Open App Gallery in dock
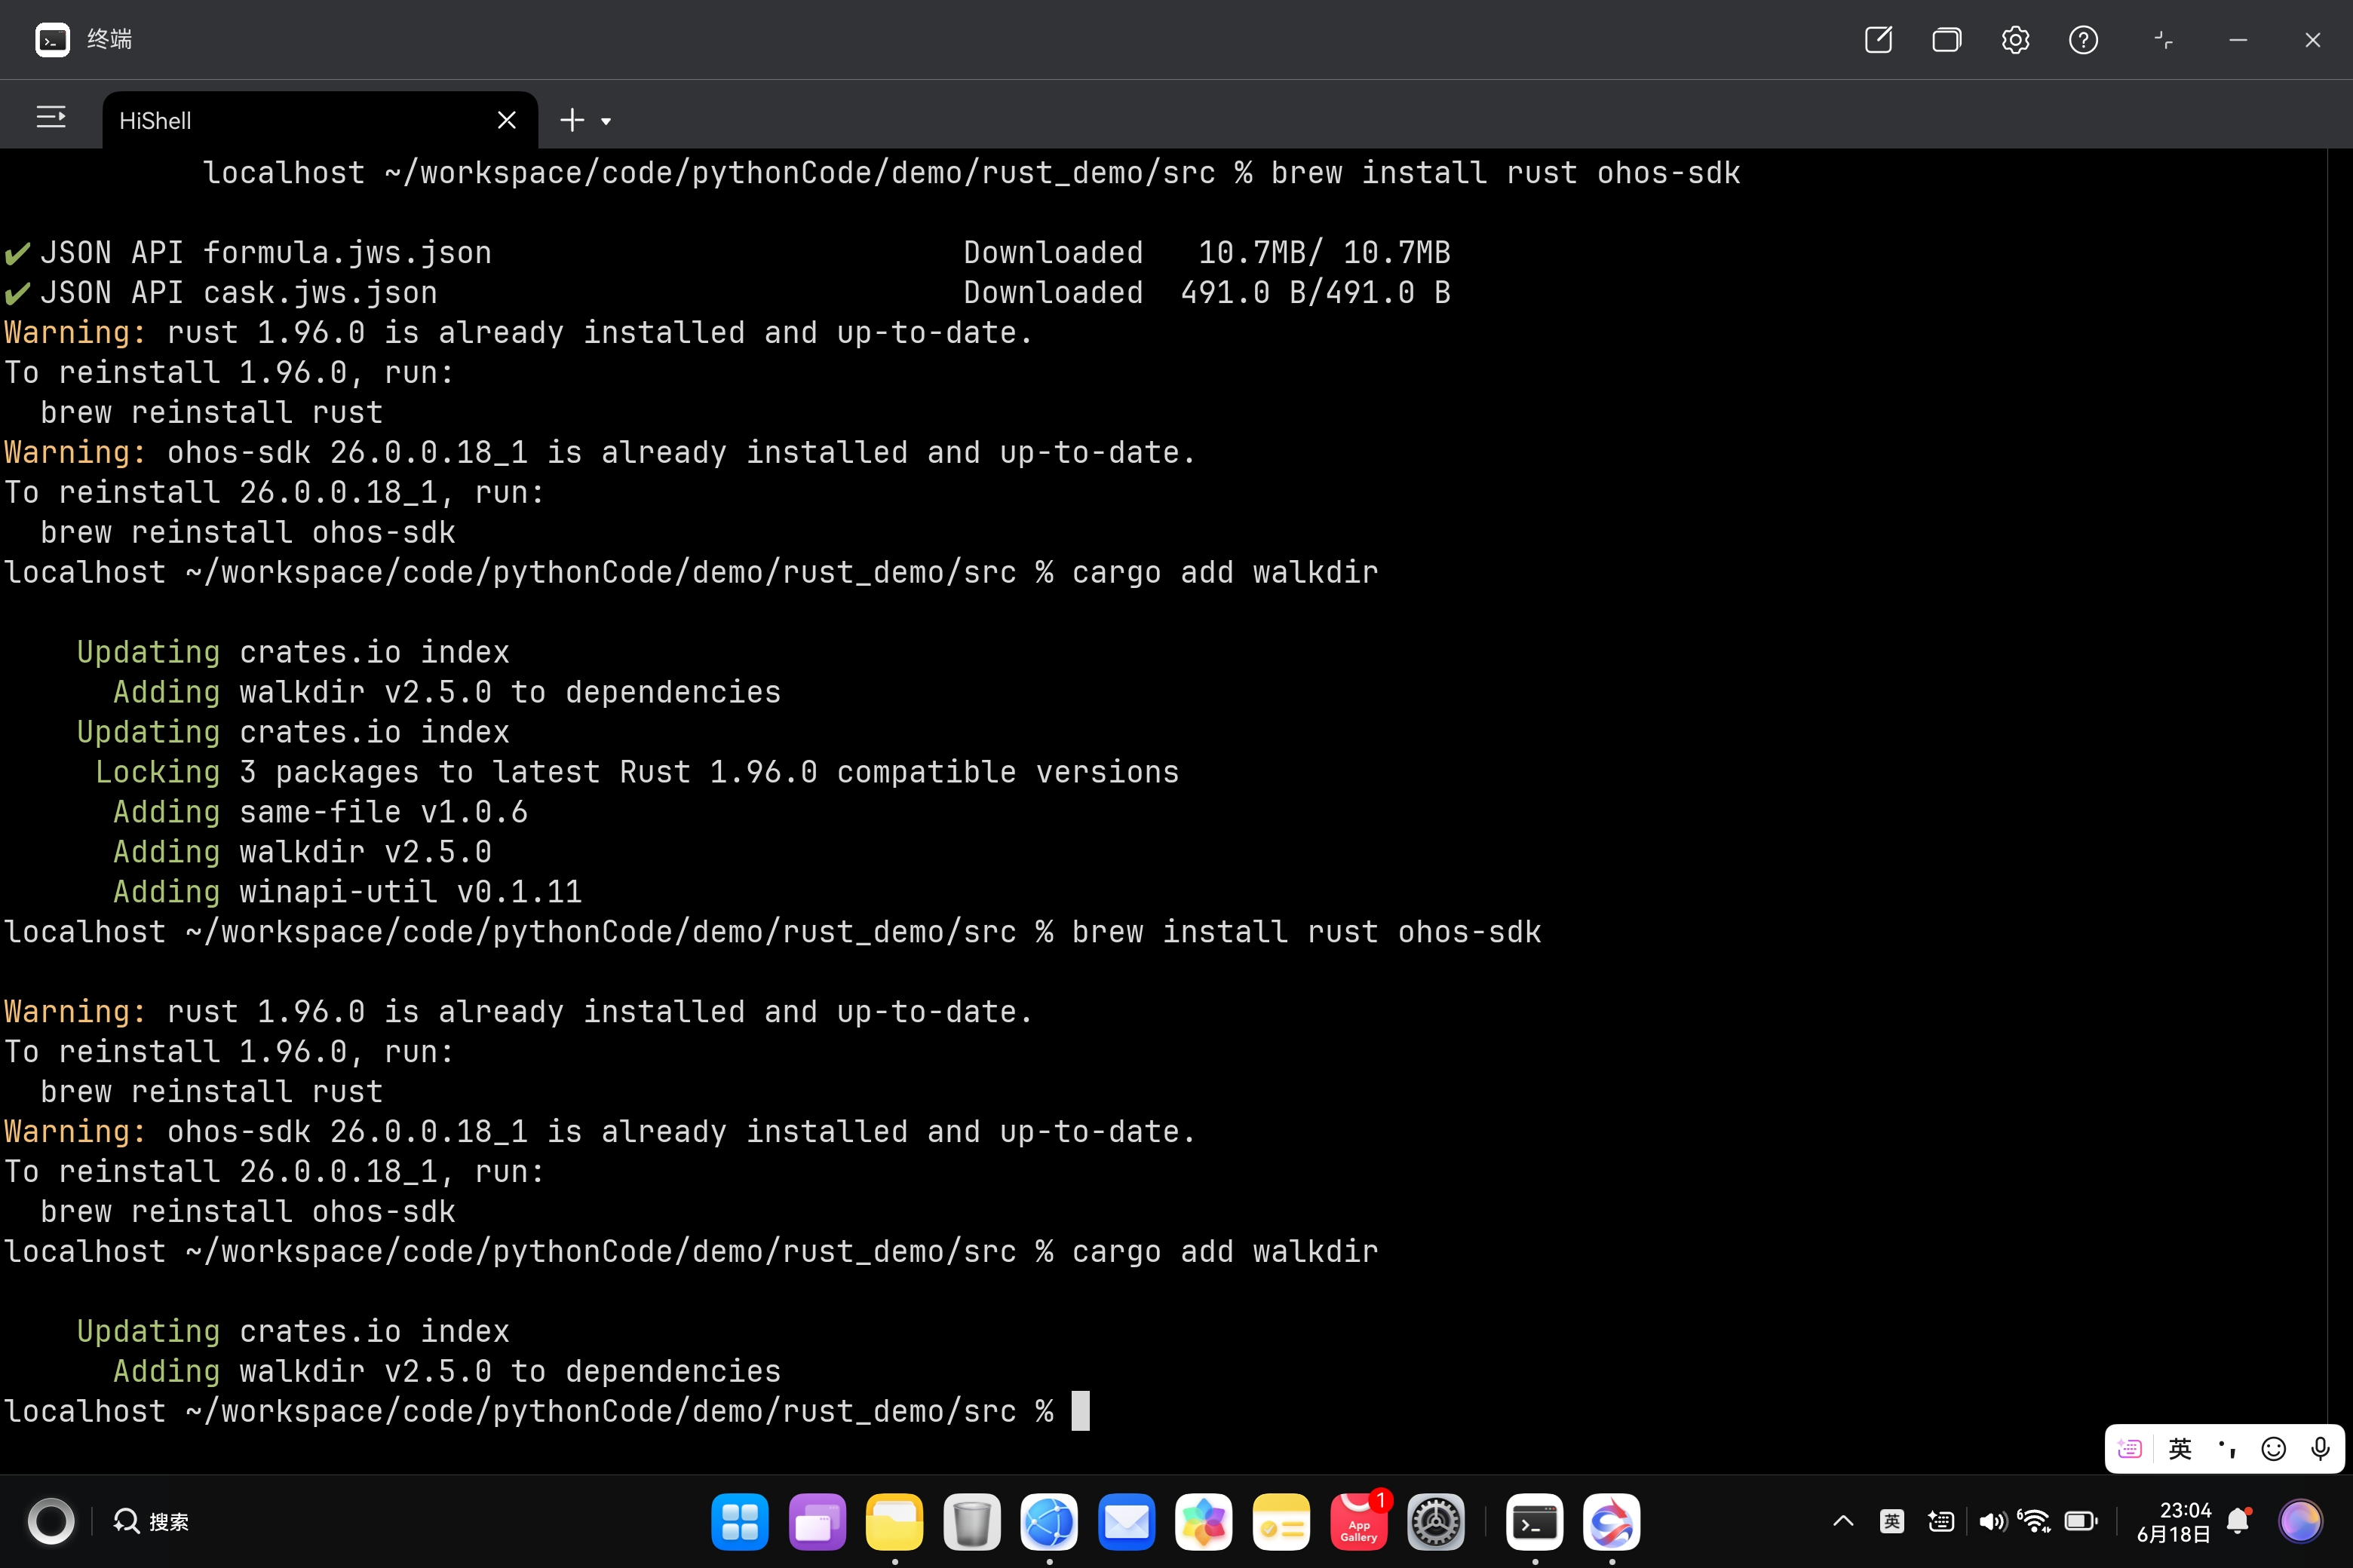The height and width of the screenshot is (1568, 2353). tap(1358, 1522)
